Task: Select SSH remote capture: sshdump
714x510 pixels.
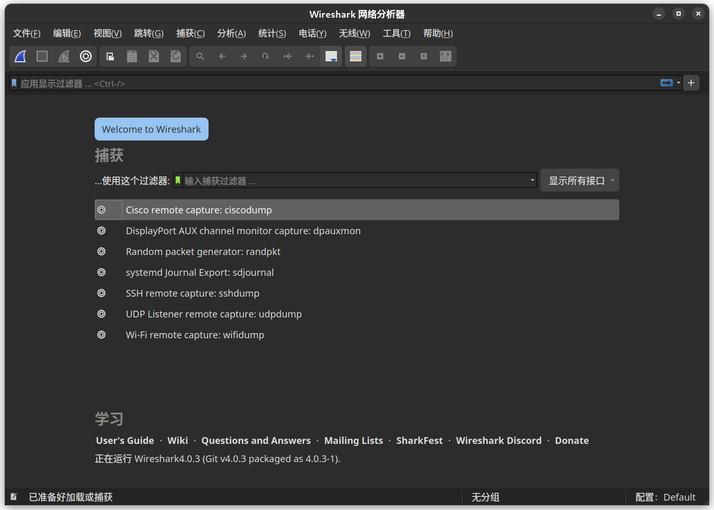Action: (357, 293)
